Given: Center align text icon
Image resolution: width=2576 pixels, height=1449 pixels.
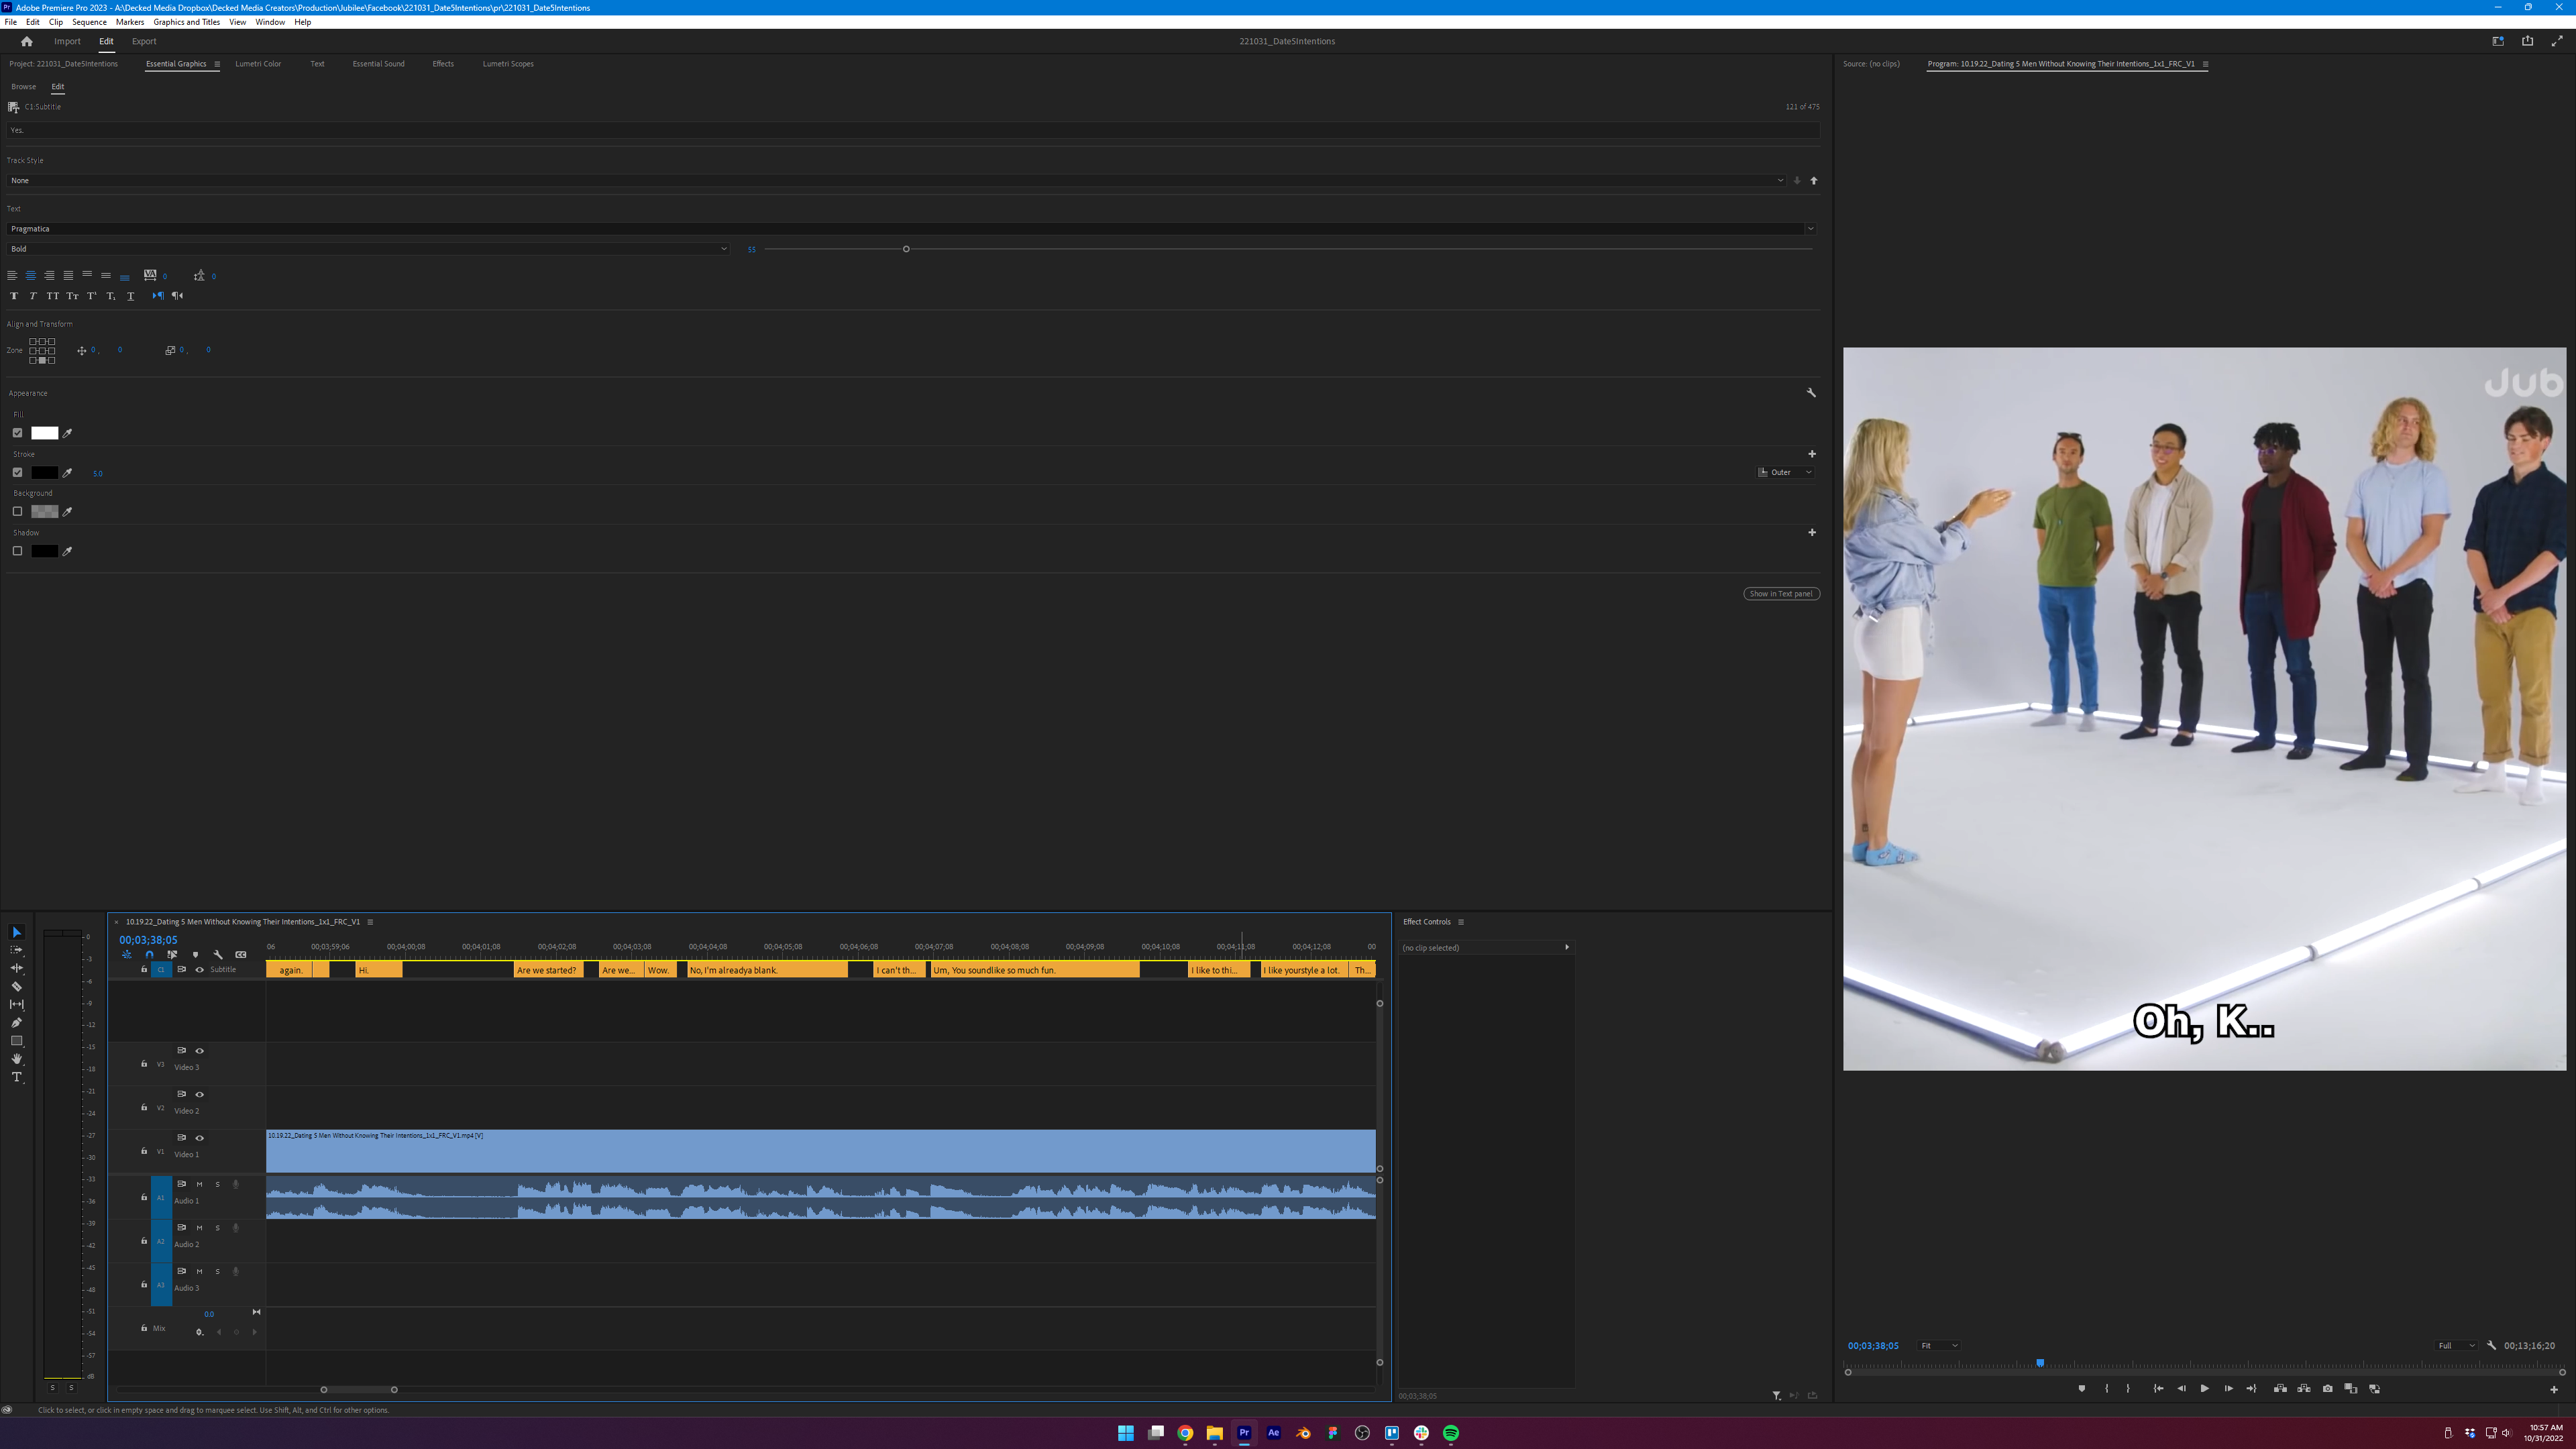Looking at the screenshot, I should 30,276.
